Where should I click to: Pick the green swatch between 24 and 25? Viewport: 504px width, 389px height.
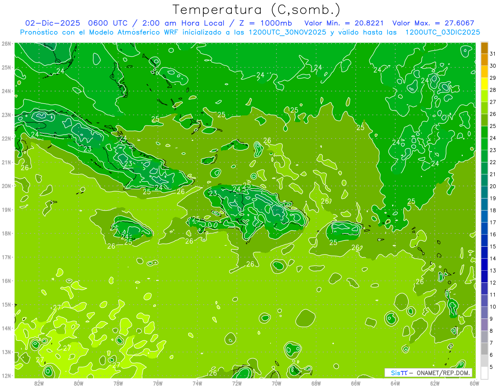point(484,132)
